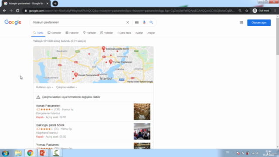The image size is (279, 157).
Task: Click the Bahçelievler/İstanbul address text
Action: pos(48,113)
